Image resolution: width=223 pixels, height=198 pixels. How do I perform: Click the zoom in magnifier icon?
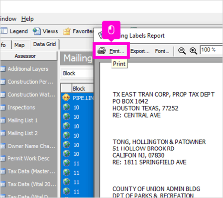[193, 51]
